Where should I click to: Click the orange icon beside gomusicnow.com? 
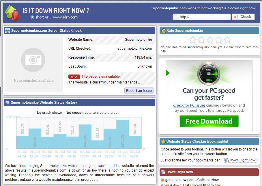pyautogui.click(x=162, y=180)
